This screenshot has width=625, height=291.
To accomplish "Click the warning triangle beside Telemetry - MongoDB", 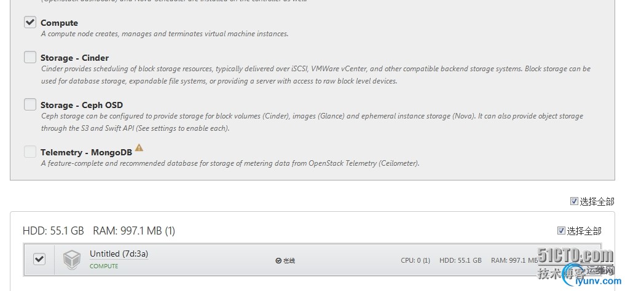I will coord(140,147).
